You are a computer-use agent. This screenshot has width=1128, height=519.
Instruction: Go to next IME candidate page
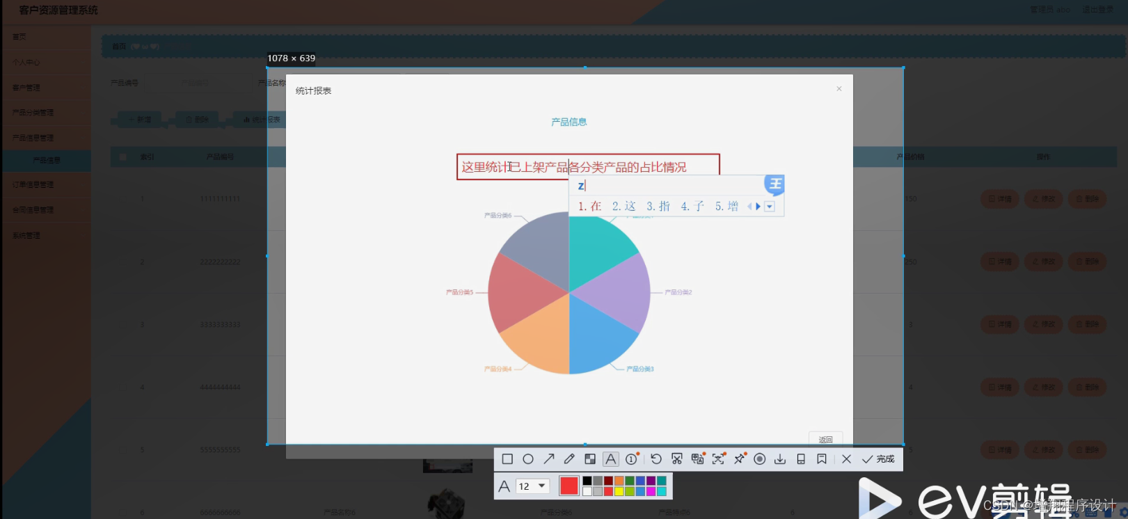tap(758, 206)
